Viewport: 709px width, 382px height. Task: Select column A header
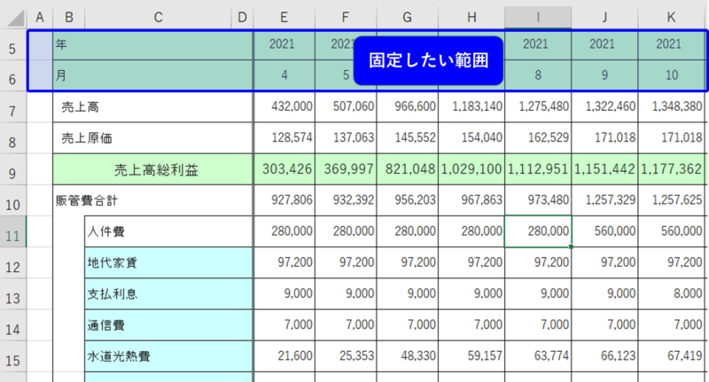[x=40, y=18]
